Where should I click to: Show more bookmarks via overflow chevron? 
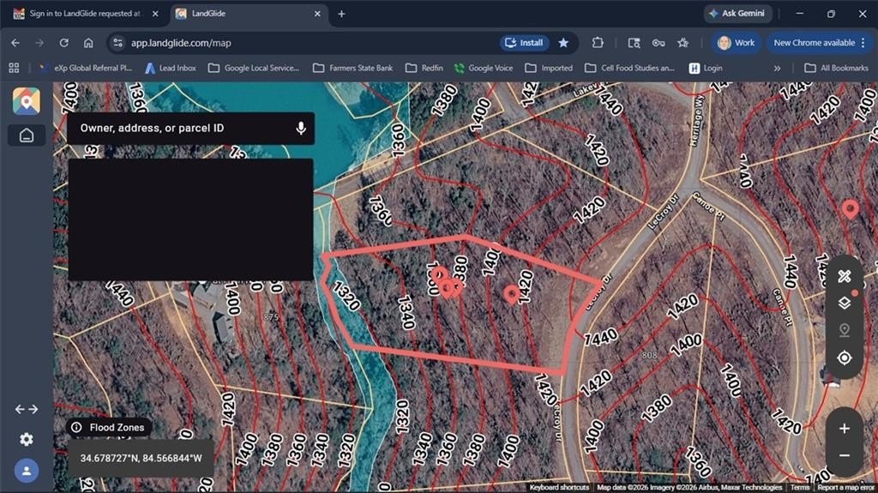point(777,68)
